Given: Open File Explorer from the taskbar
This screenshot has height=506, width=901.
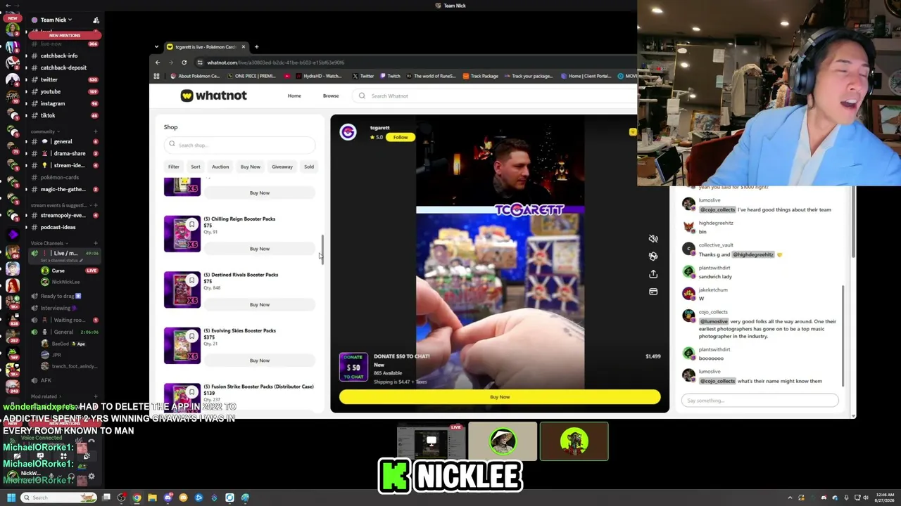Looking at the screenshot, I should (x=152, y=498).
